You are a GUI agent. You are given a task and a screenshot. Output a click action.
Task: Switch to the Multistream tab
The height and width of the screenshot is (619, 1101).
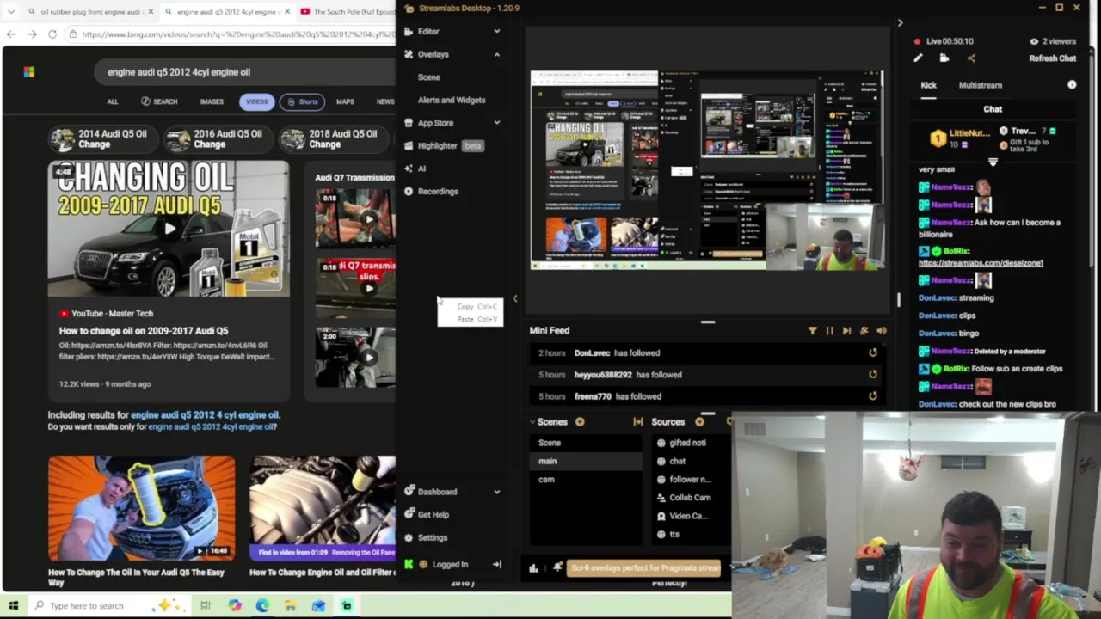click(x=981, y=85)
